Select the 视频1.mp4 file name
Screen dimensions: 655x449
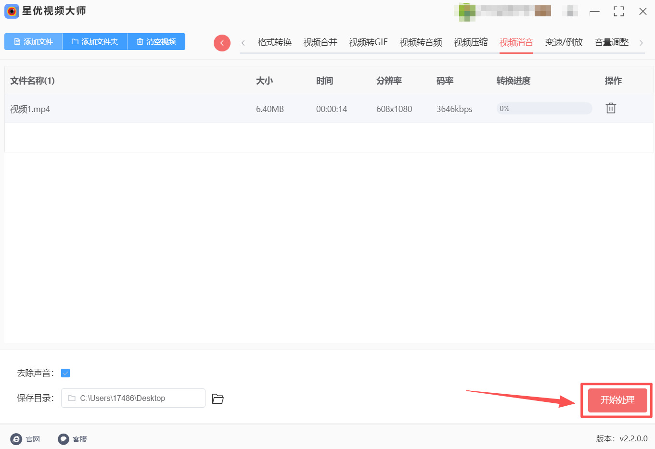[x=30, y=109]
